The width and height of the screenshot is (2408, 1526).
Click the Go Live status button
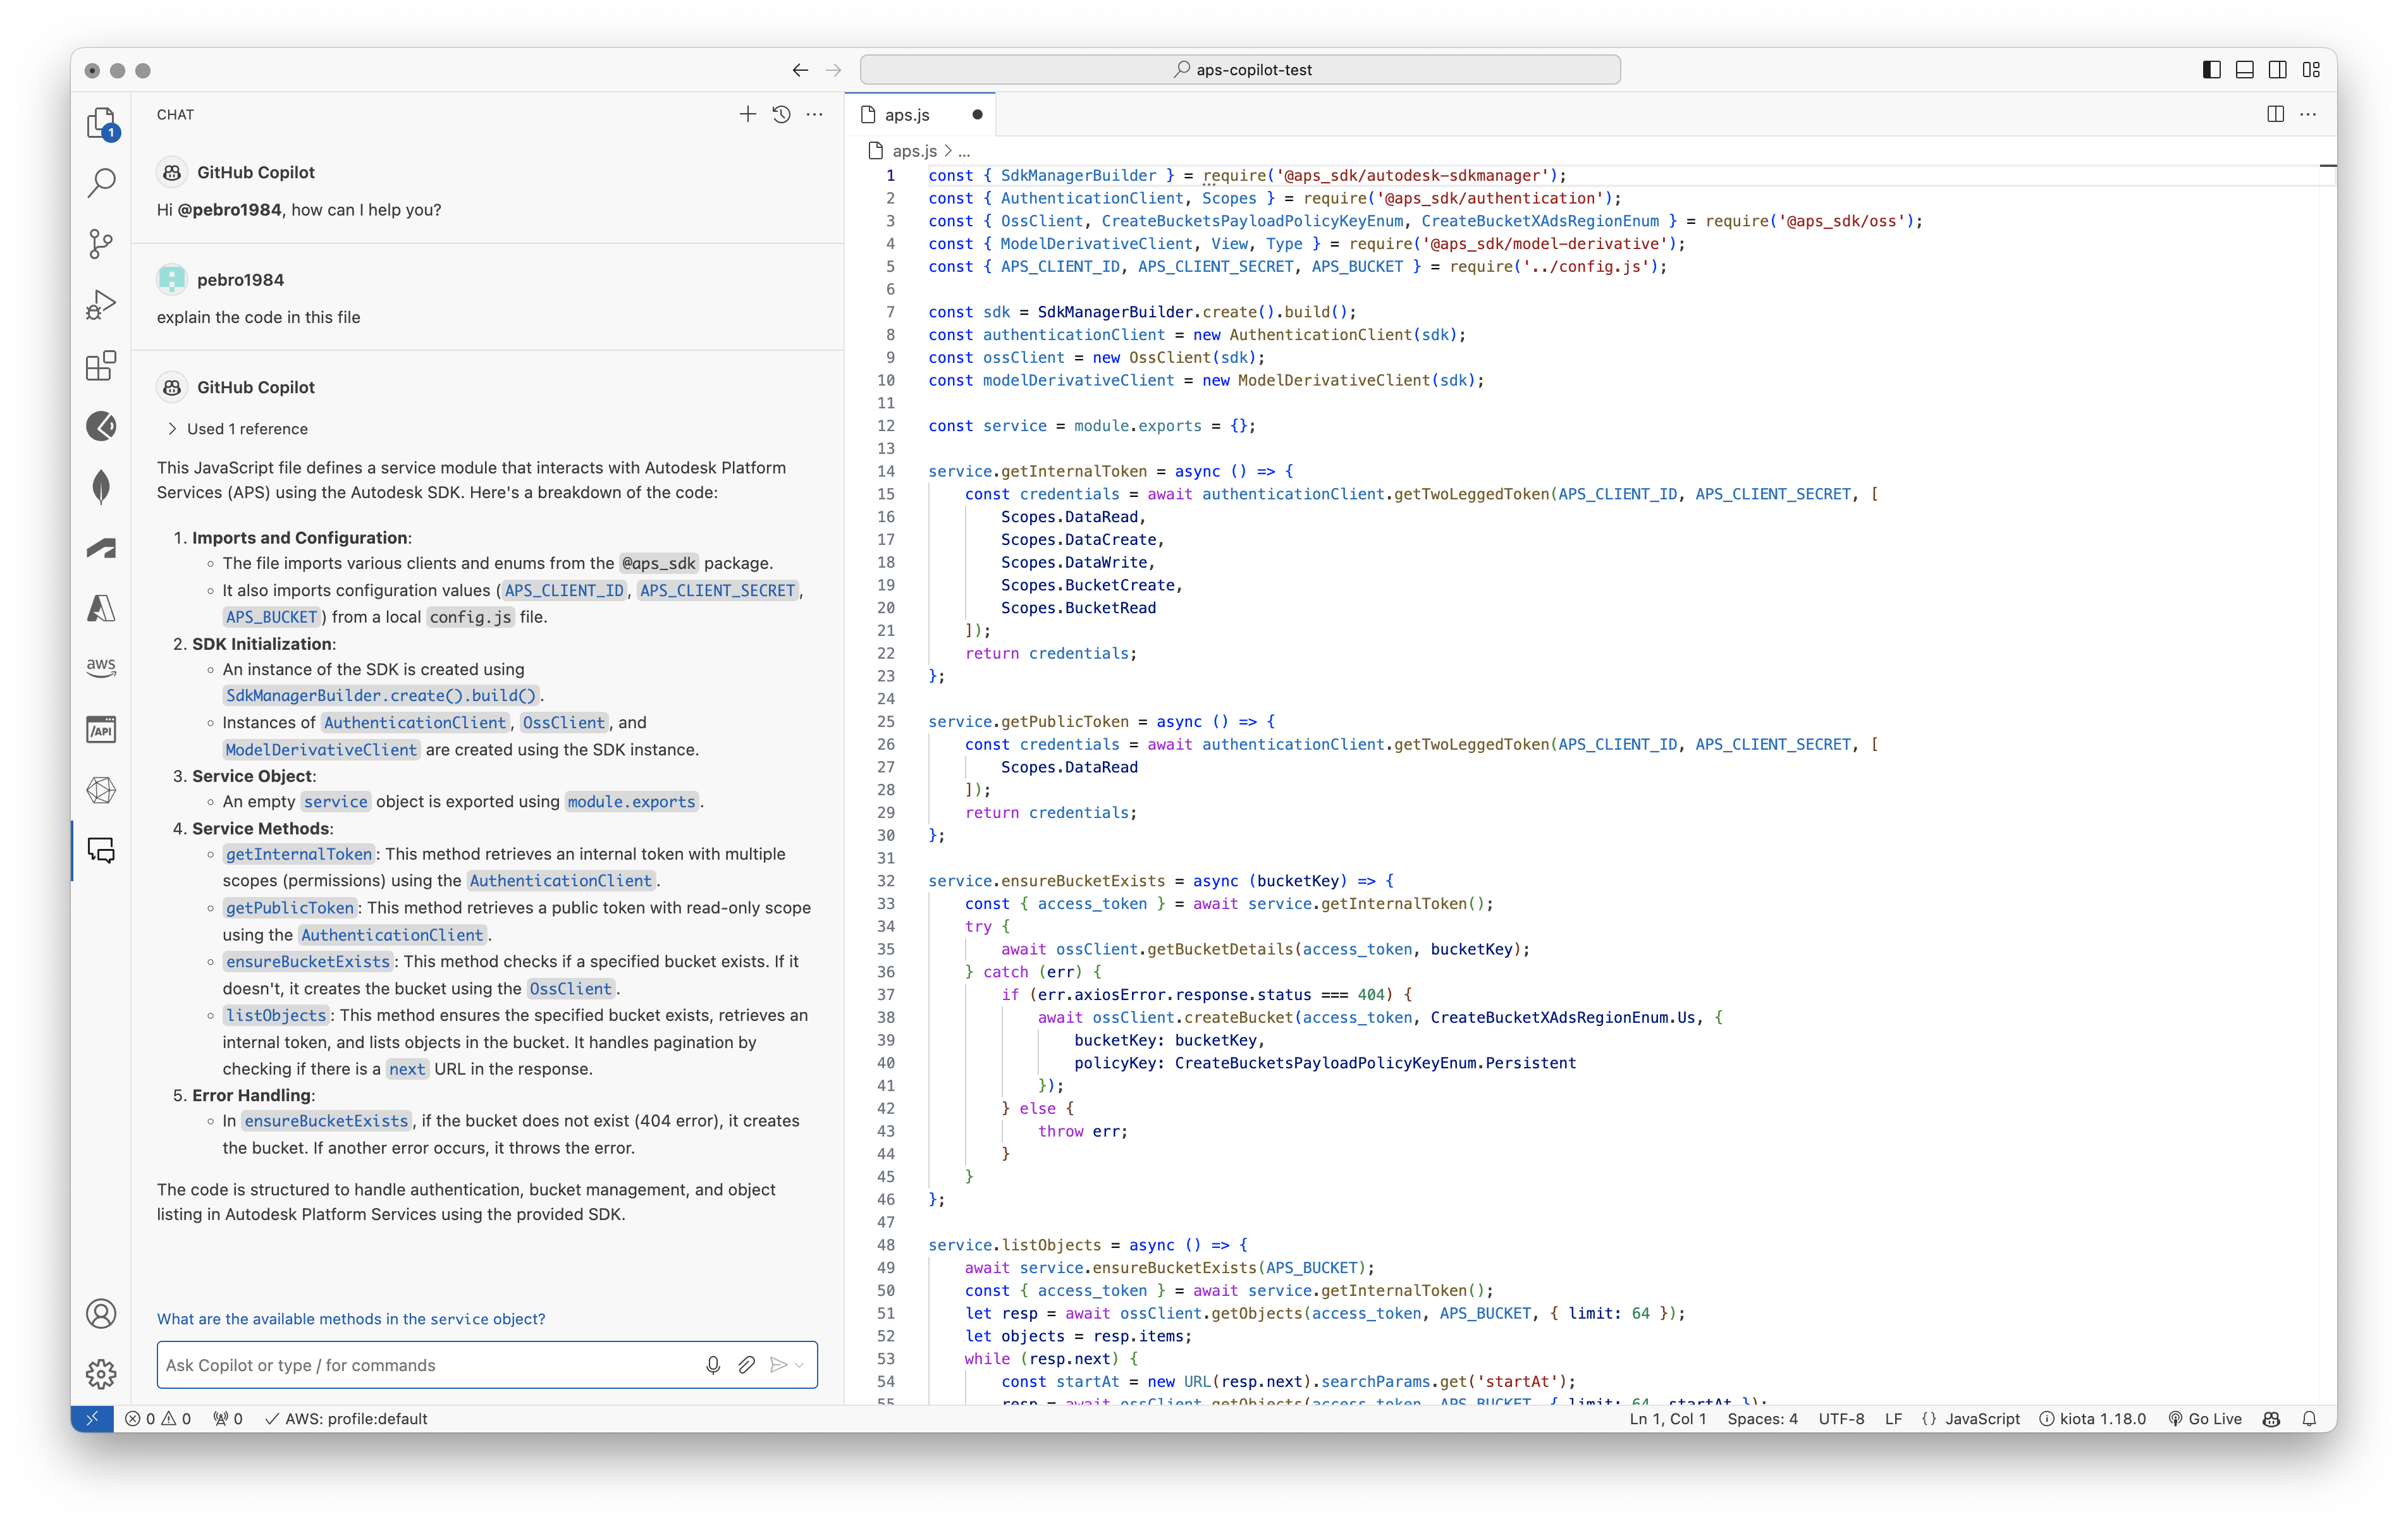click(2205, 1419)
